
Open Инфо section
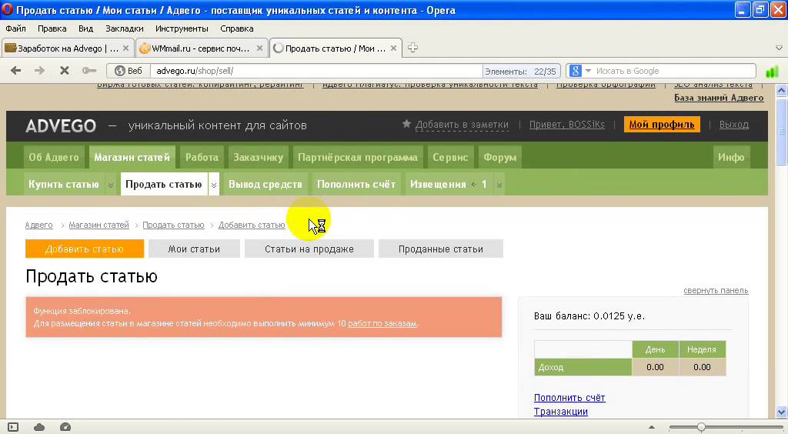coord(731,157)
